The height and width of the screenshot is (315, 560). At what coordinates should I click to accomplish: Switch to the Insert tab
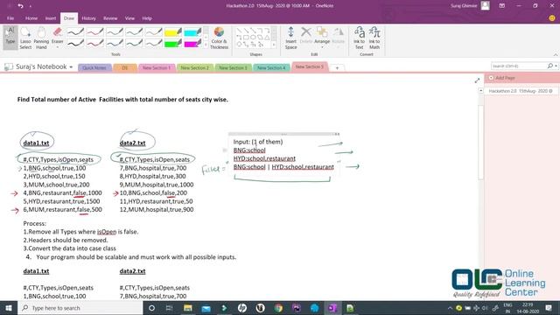coord(51,18)
